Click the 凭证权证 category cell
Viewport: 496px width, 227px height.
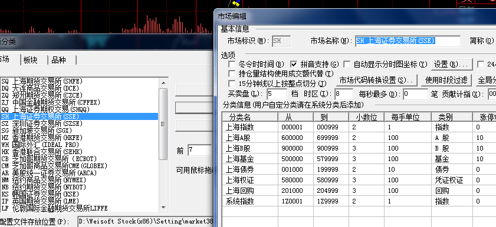(x=452, y=180)
